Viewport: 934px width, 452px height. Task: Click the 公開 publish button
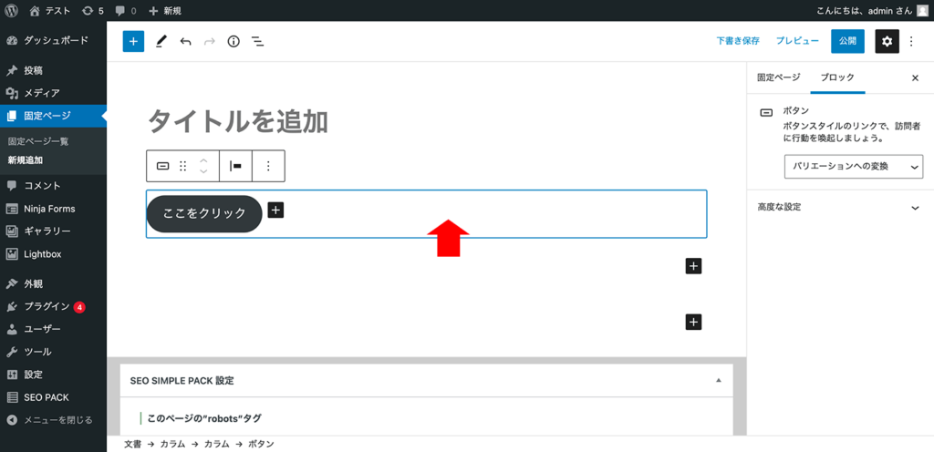pos(847,42)
